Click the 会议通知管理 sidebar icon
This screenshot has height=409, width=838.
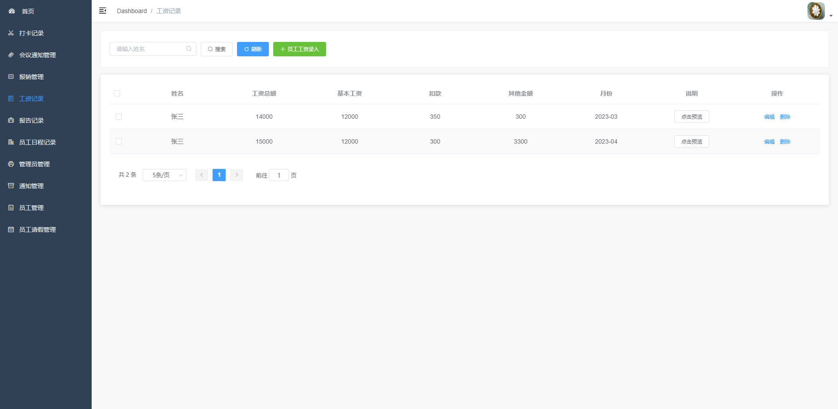(x=11, y=55)
